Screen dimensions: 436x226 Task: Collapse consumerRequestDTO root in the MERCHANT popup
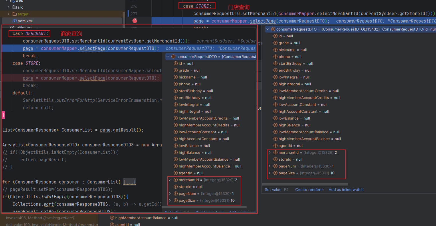[168, 56]
